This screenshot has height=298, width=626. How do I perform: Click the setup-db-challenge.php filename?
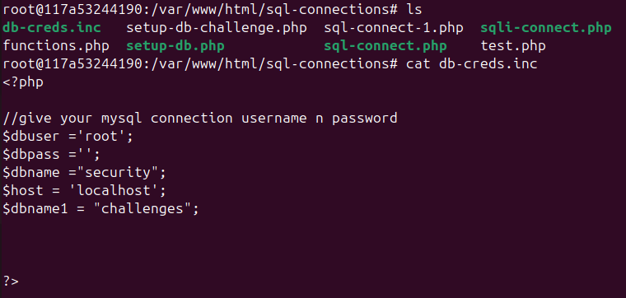point(217,28)
